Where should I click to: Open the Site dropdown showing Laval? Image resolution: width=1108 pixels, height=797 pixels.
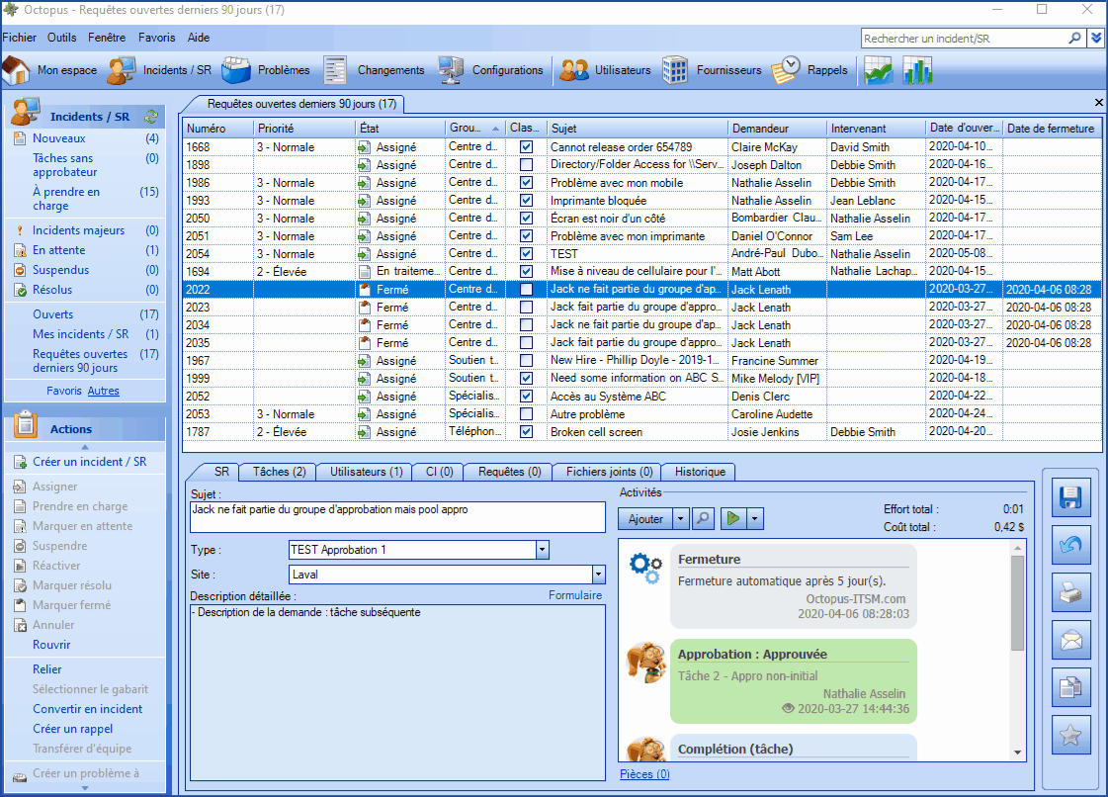[598, 575]
